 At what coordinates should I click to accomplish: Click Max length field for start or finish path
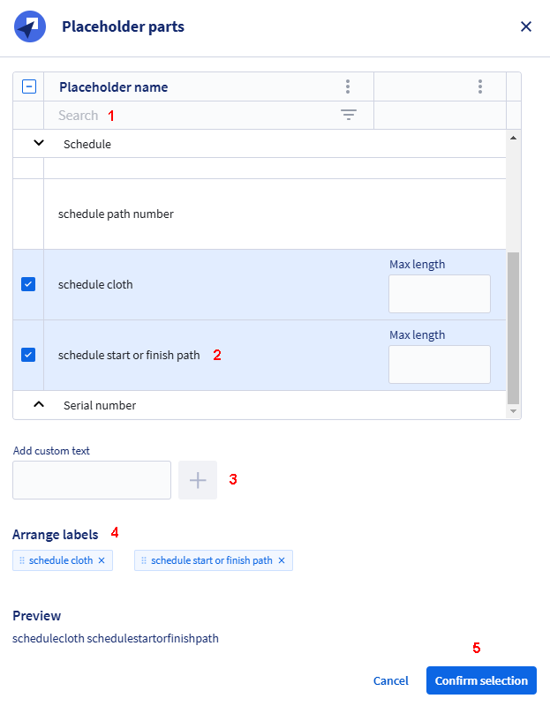[x=439, y=364]
